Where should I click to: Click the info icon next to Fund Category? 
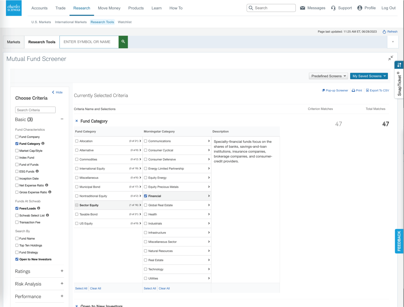43,144
